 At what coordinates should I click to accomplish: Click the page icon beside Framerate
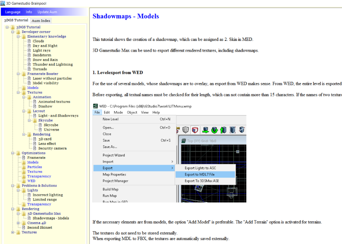pyautogui.click(x=24, y=157)
